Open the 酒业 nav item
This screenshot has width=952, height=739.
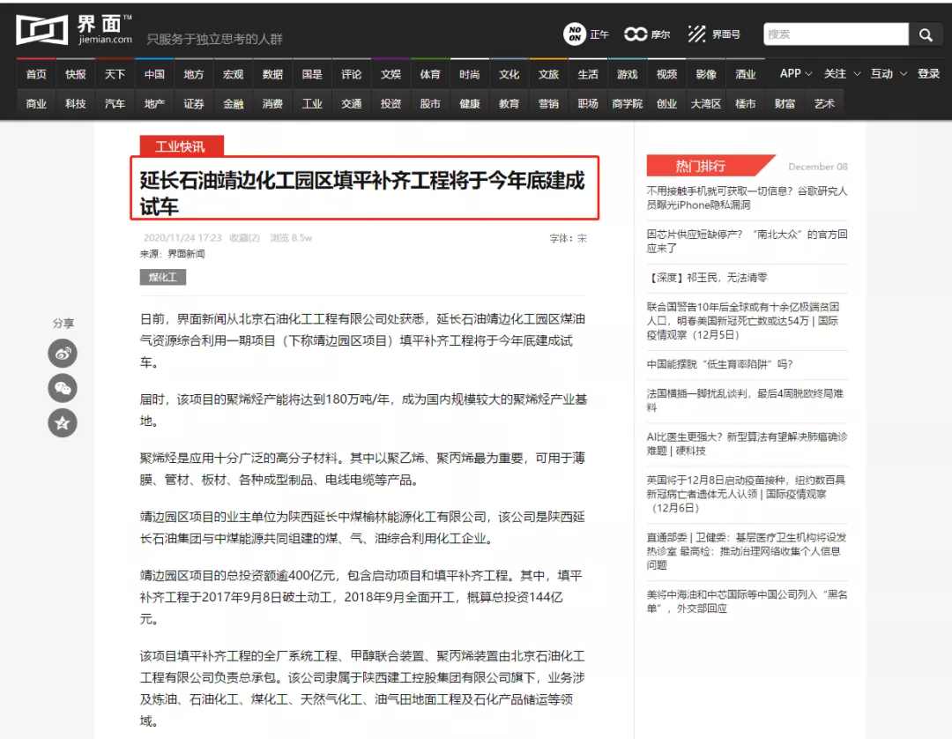tap(746, 74)
